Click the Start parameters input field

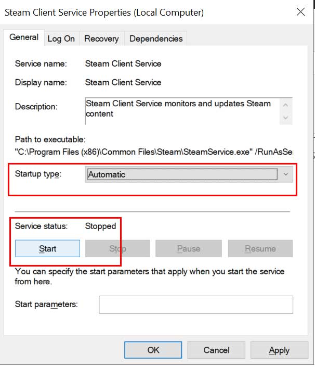(x=196, y=305)
